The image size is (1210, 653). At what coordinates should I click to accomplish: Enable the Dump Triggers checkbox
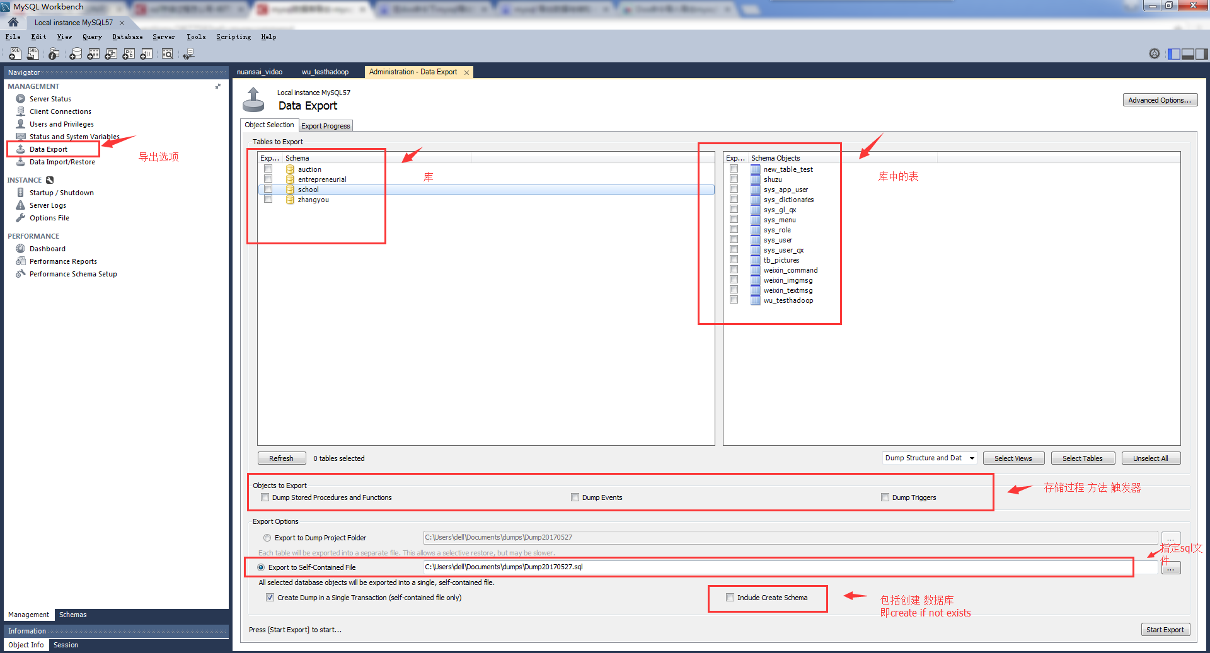click(x=885, y=497)
